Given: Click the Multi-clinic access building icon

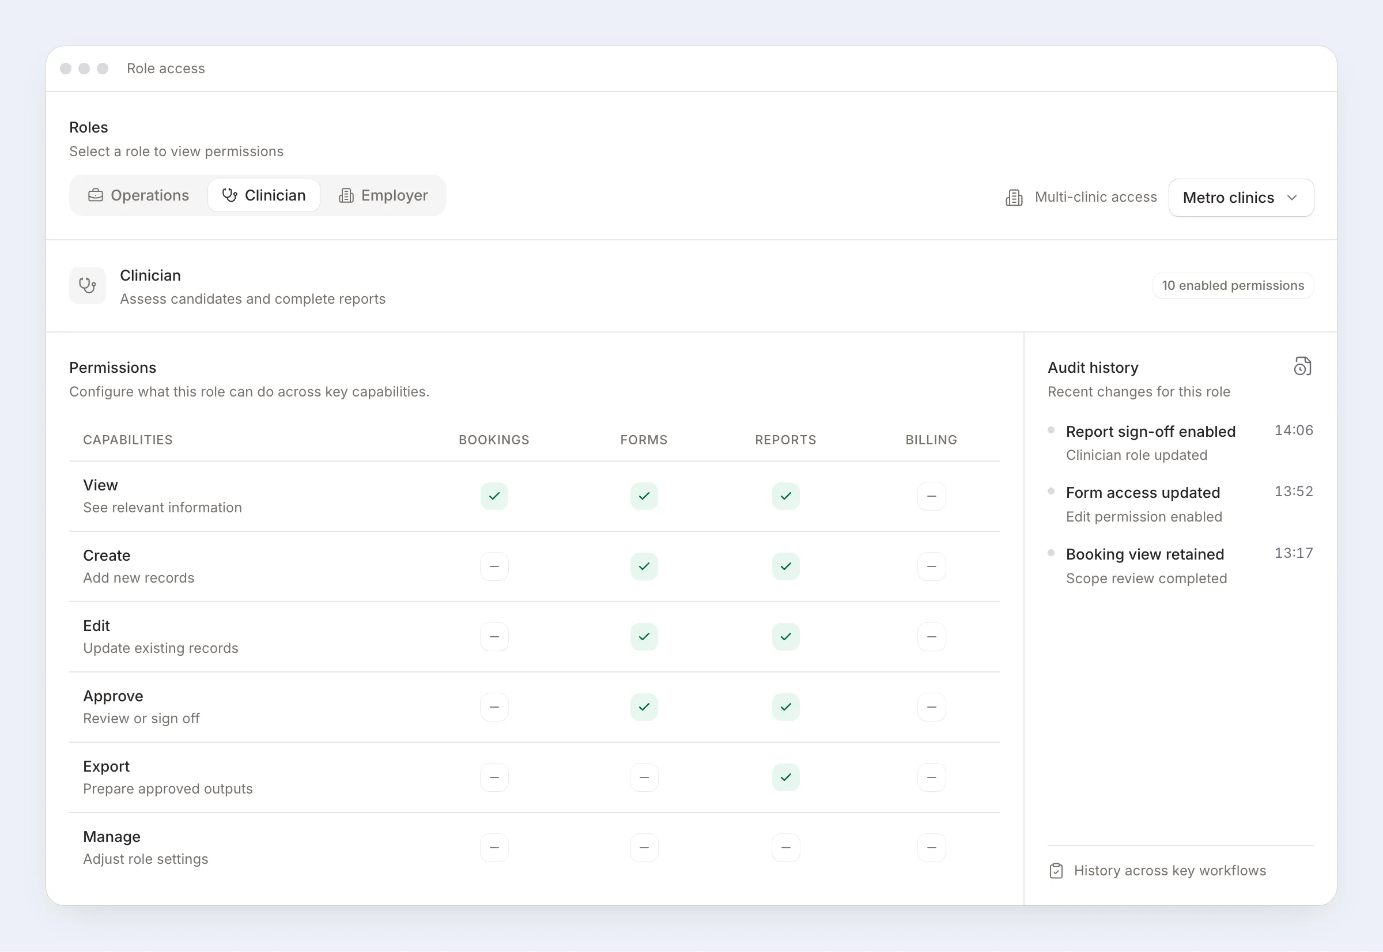Looking at the screenshot, I should (1014, 198).
